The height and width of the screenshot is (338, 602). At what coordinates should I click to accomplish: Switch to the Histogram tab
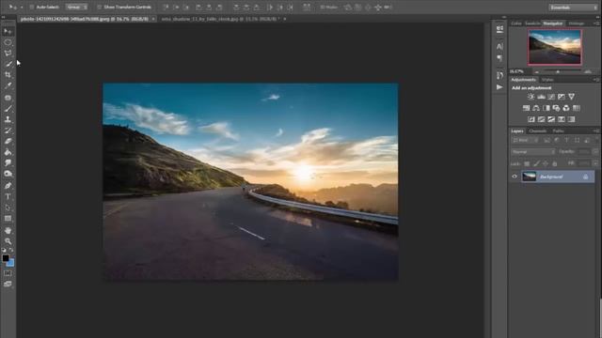(x=577, y=23)
